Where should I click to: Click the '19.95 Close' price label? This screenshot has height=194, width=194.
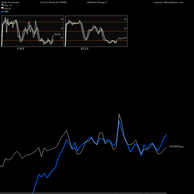(177, 147)
